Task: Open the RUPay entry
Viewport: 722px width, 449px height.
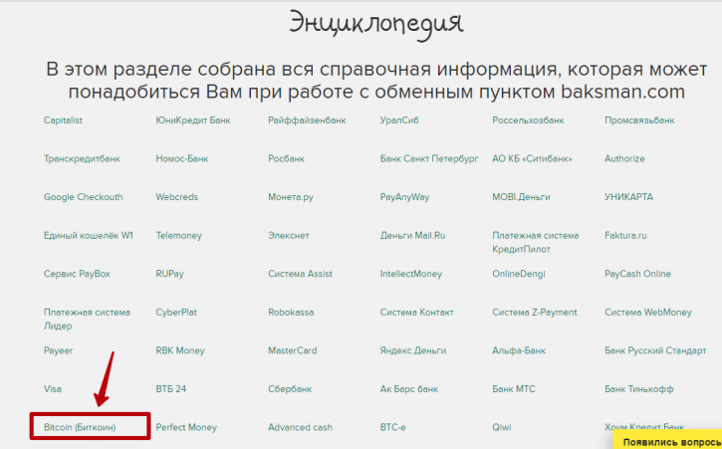Action: tap(169, 274)
